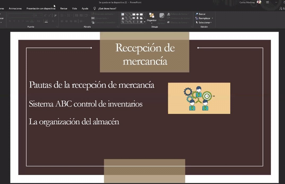This screenshot has height=184, width=285.
Task: Open Fuente group dialog launcher
Action: tap(57, 27)
